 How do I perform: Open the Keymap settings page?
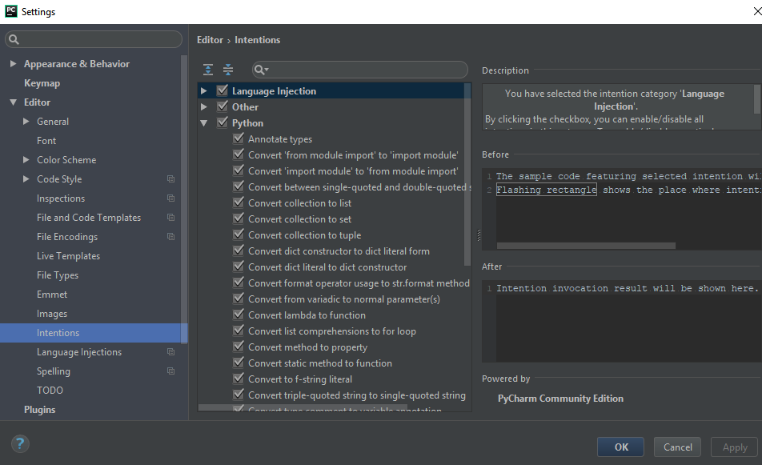(x=42, y=83)
